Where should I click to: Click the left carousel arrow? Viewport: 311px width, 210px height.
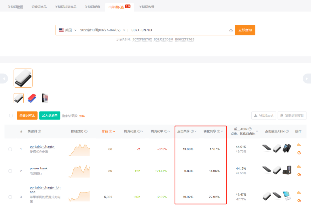point(4,79)
